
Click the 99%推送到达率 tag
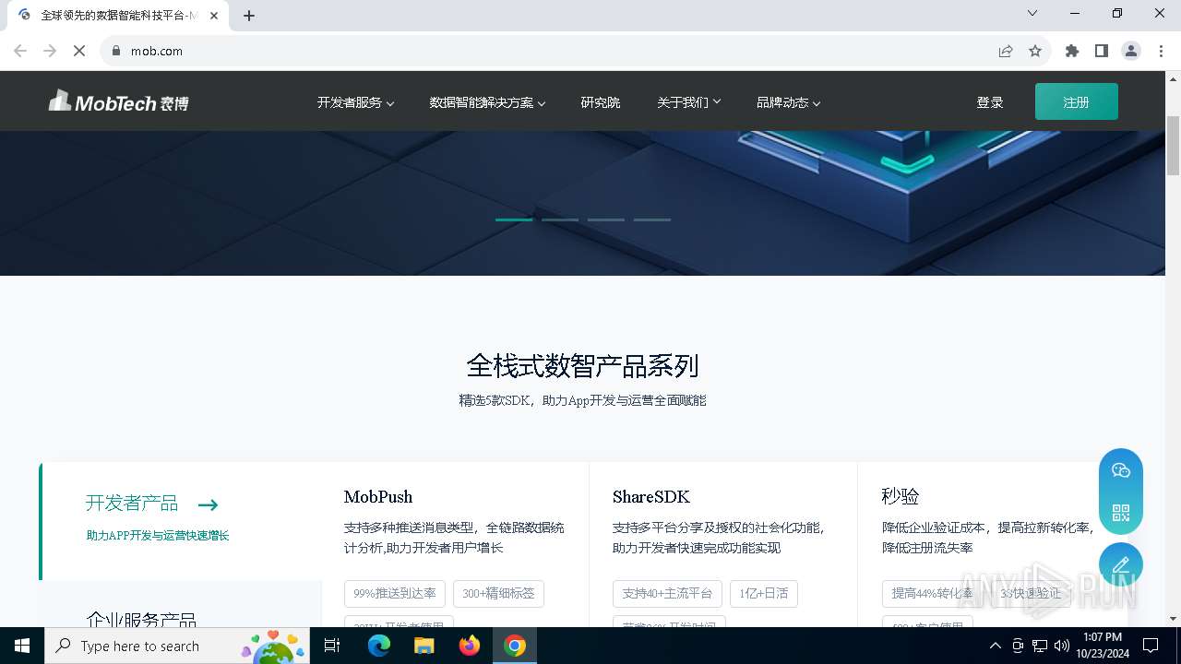(395, 593)
